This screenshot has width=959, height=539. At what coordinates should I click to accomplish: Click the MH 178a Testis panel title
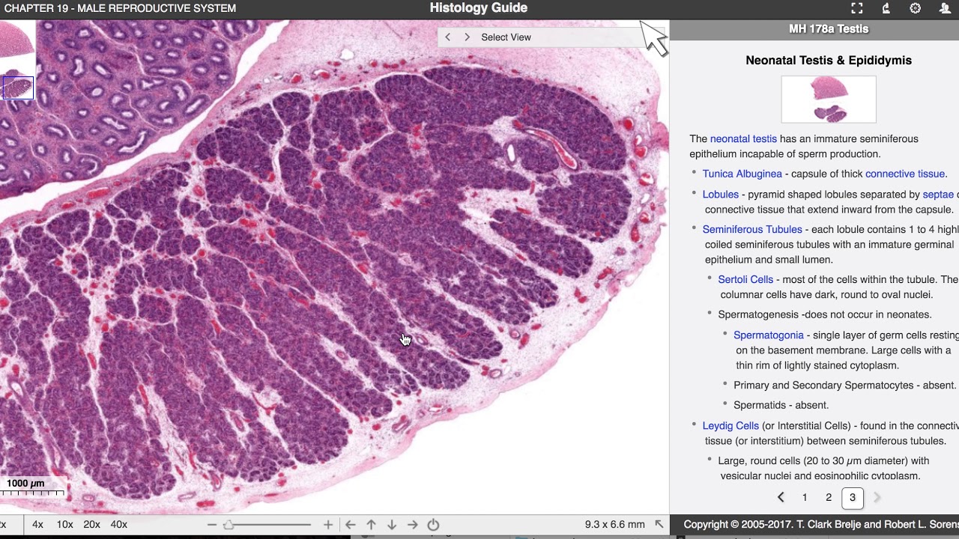(x=829, y=29)
